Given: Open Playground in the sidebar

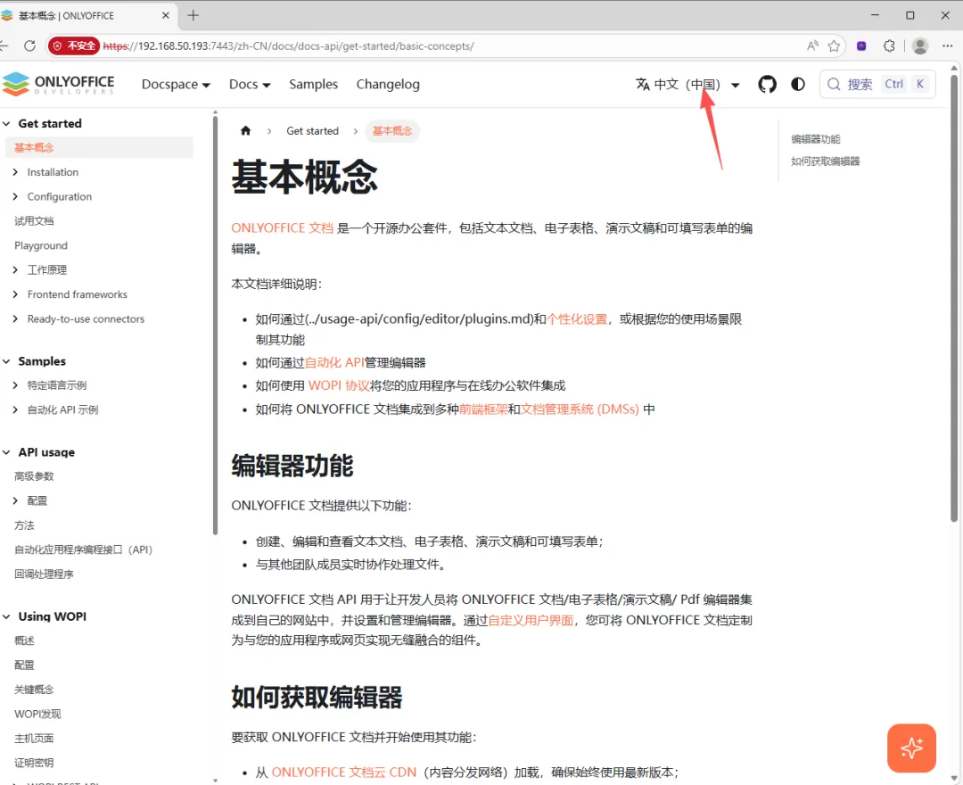Looking at the screenshot, I should pyautogui.click(x=41, y=245).
